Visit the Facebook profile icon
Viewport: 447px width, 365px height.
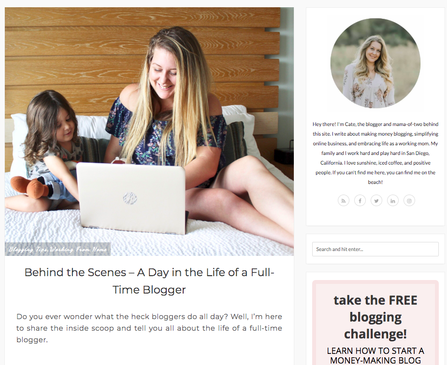[360, 201]
